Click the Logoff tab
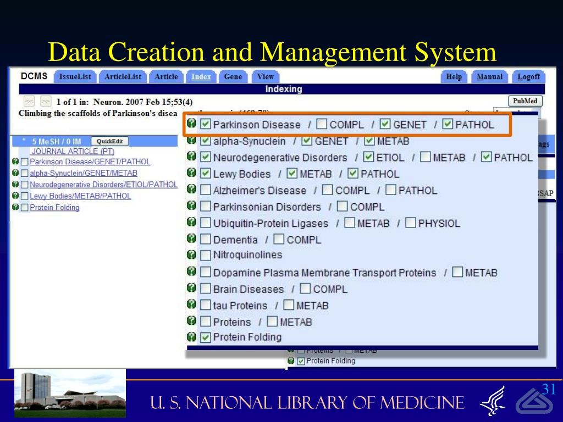The height and width of the screenshot is (422, 563). tap(528, 76)
